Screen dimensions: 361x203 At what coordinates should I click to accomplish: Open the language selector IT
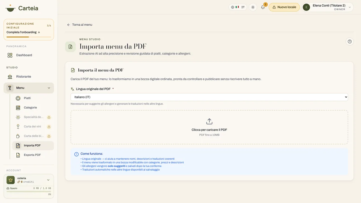[238, 7]
